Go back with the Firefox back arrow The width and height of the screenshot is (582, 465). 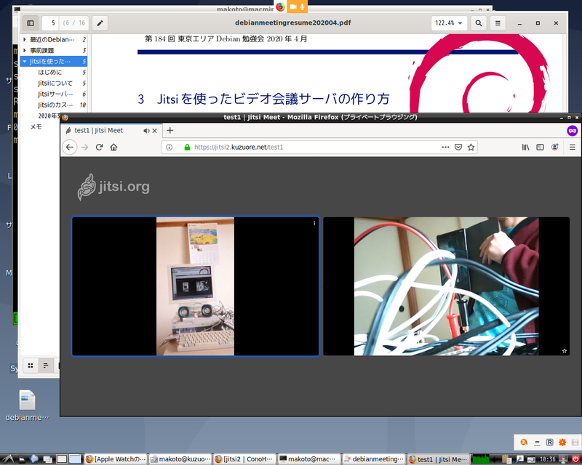[69, 147]
